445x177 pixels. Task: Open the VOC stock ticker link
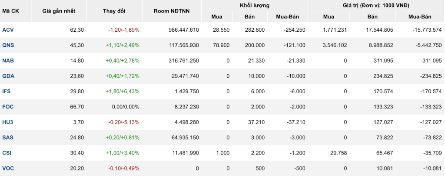8,168
